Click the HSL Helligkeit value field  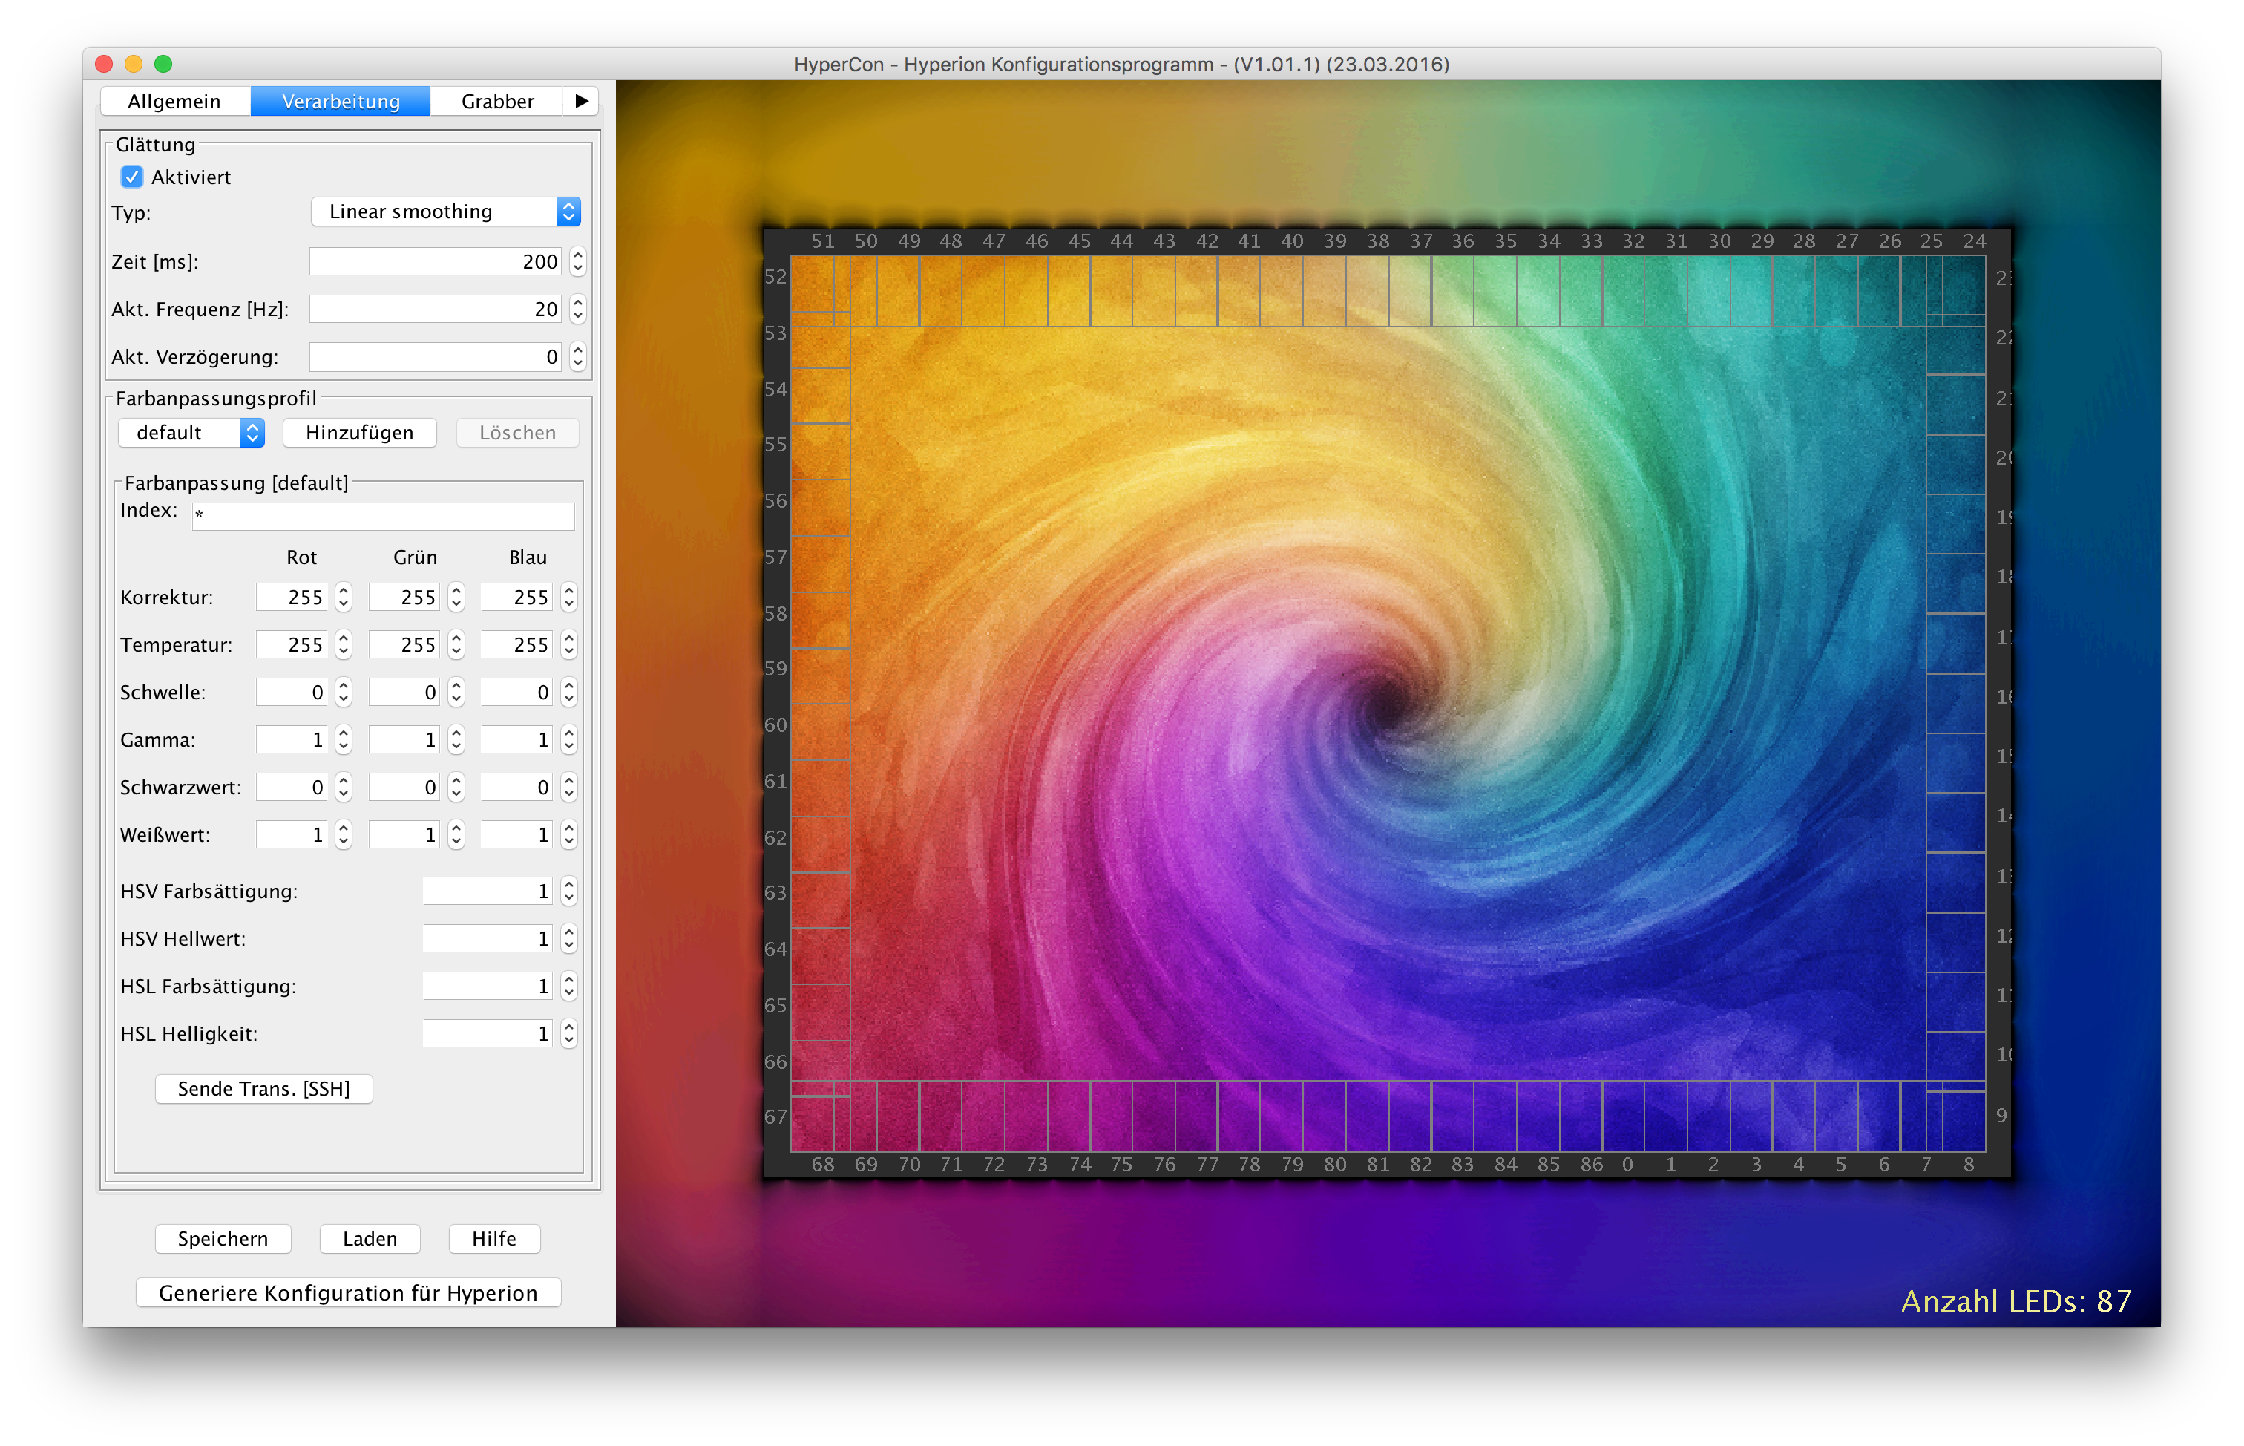coord(488,1034)
